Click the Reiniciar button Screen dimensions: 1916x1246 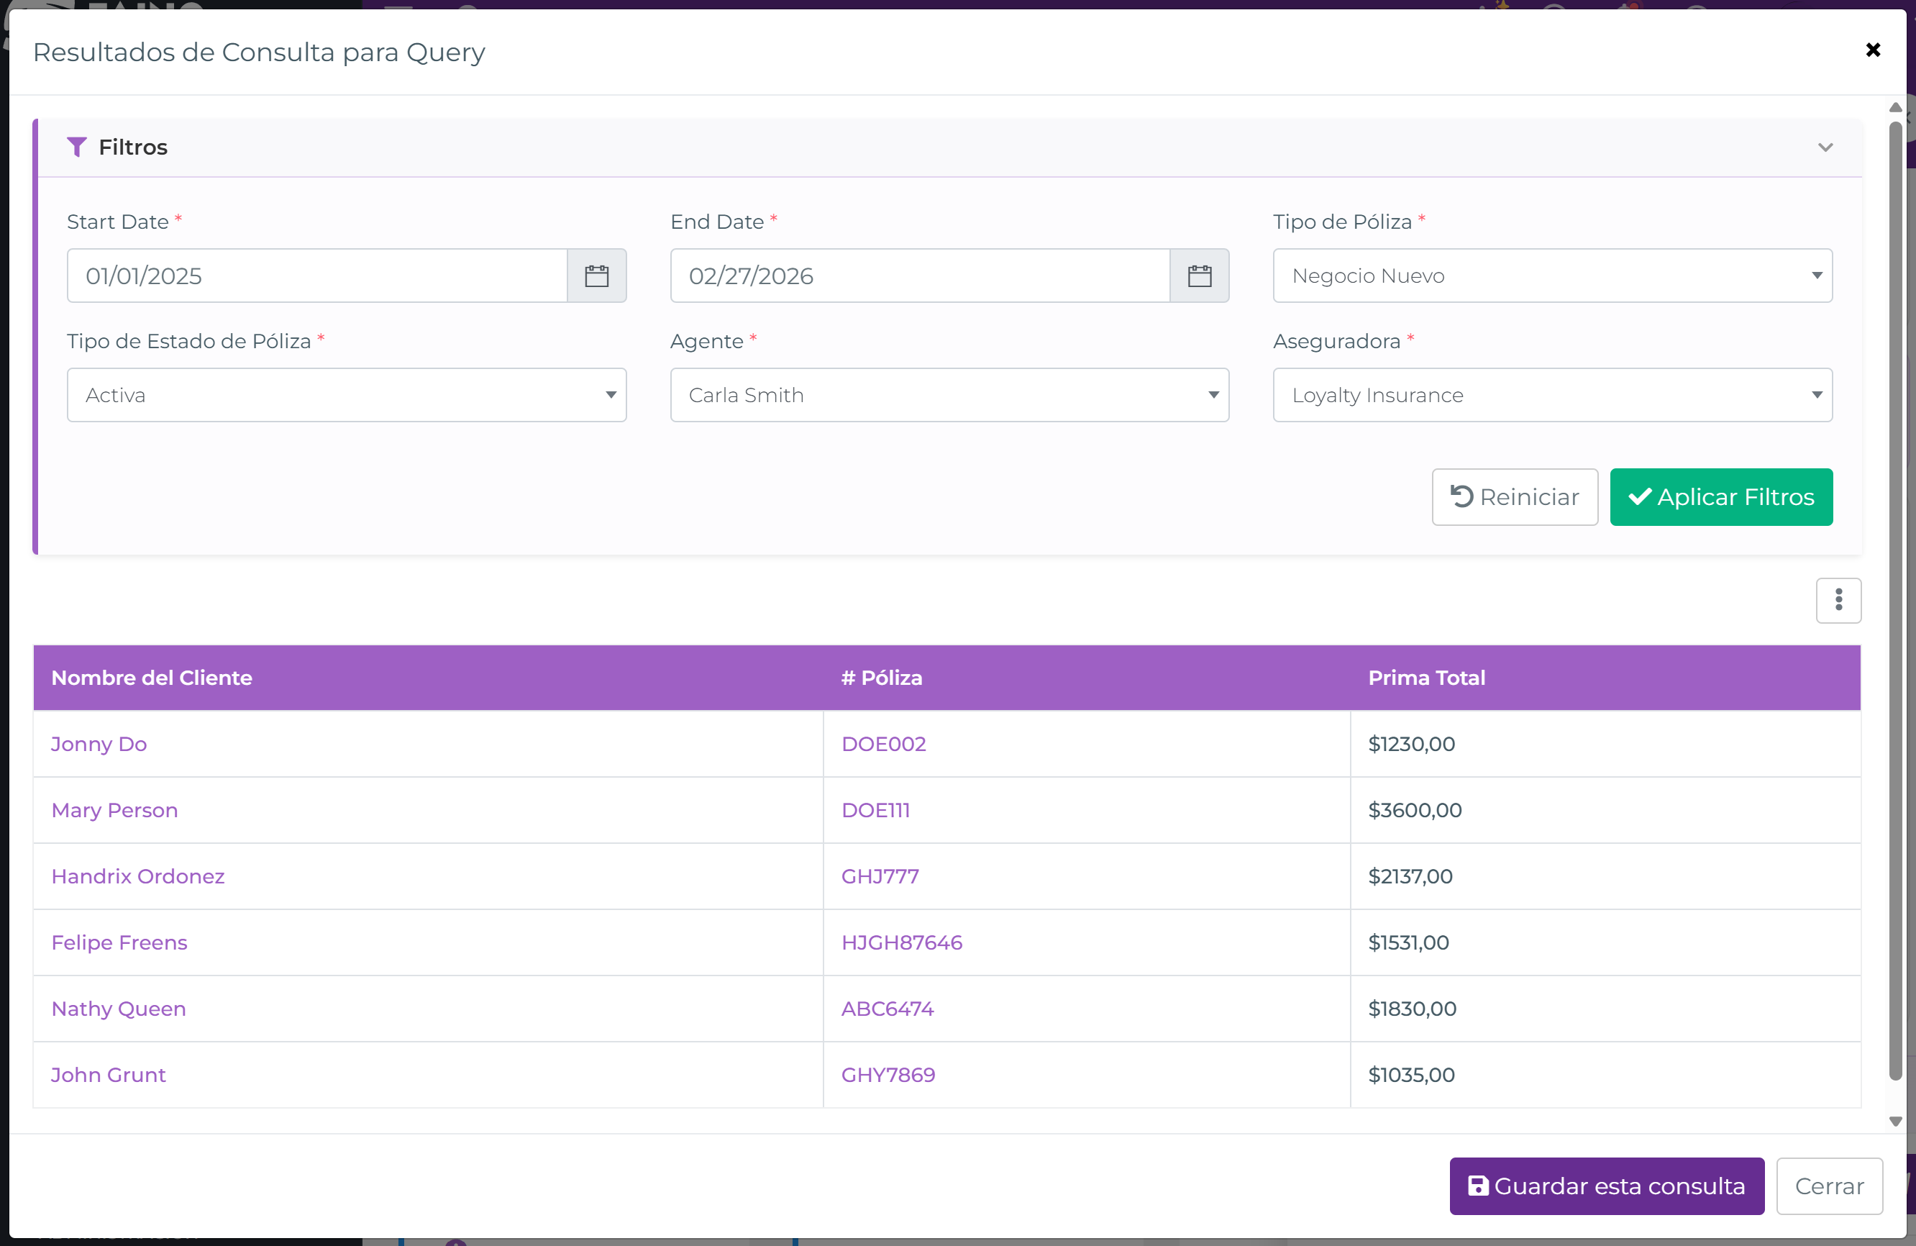pos(1514,497)
